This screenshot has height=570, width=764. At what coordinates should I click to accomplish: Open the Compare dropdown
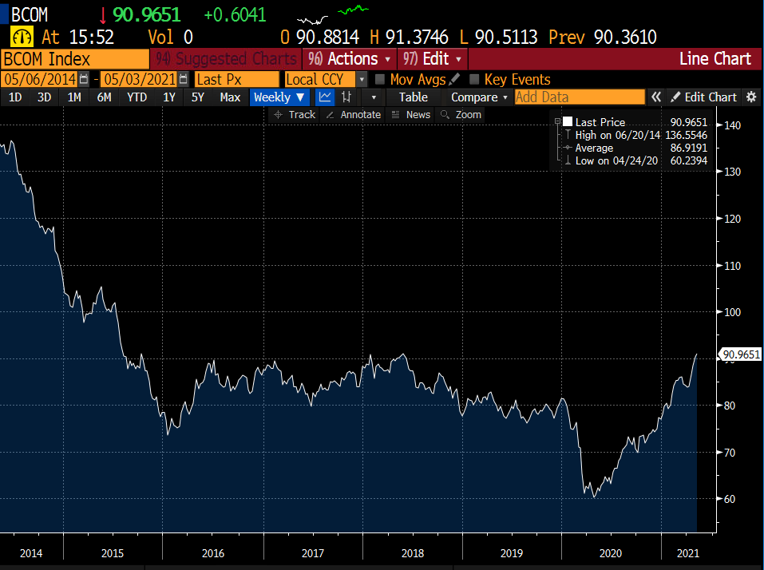click(x=479, y=97)
